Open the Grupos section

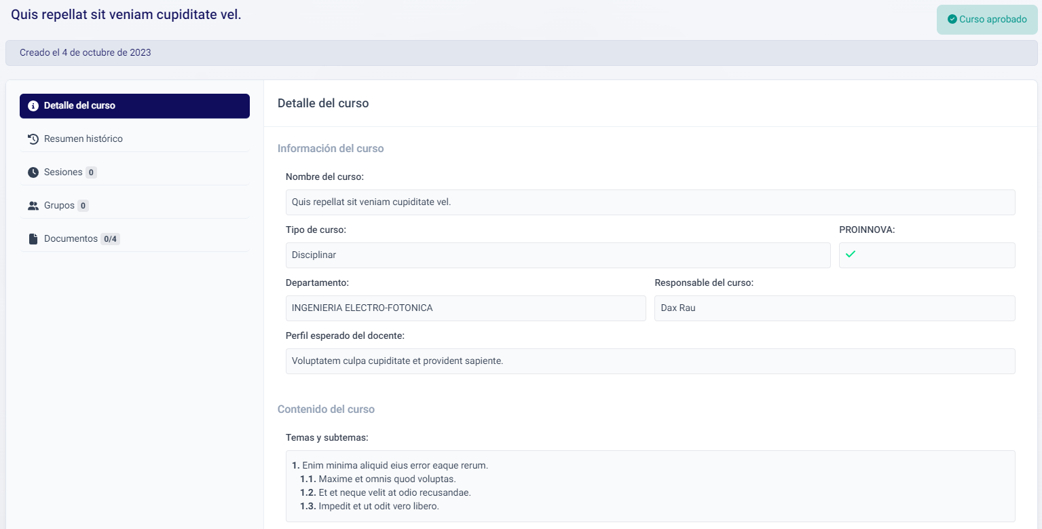[x=59, y=206]
